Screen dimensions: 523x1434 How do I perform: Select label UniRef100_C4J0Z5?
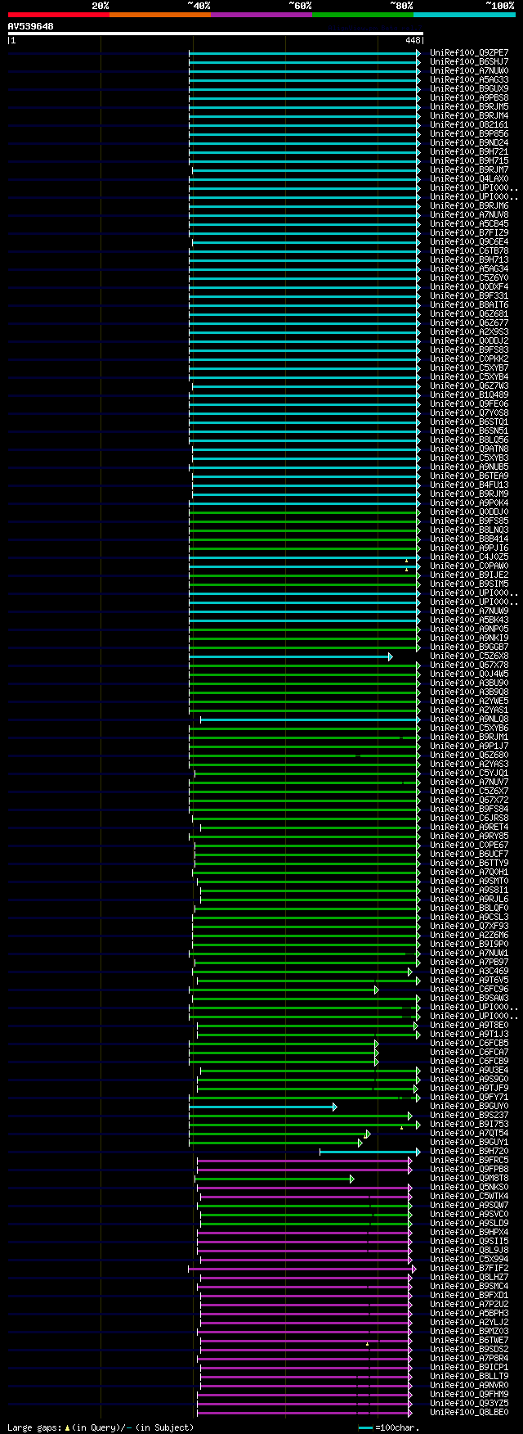pos(469,557)
